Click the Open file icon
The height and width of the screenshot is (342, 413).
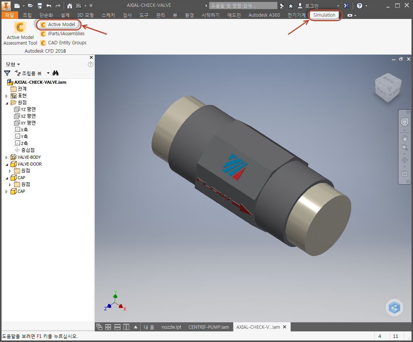coord(31,6)
